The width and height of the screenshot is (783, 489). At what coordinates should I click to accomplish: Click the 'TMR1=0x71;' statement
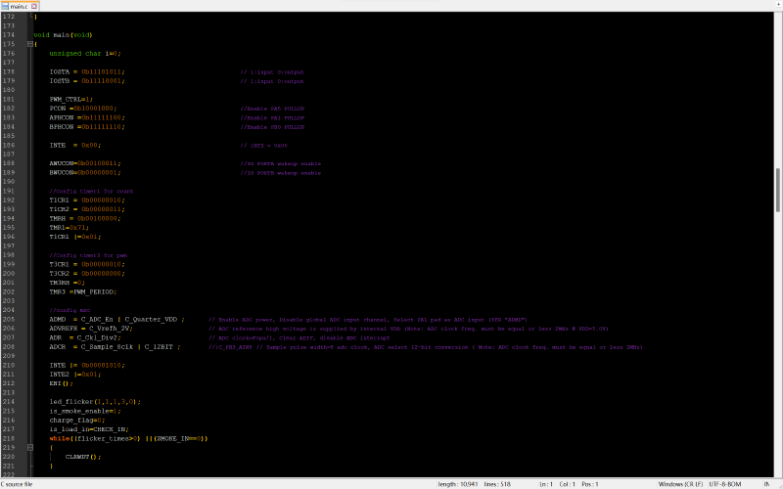point(69,228)
